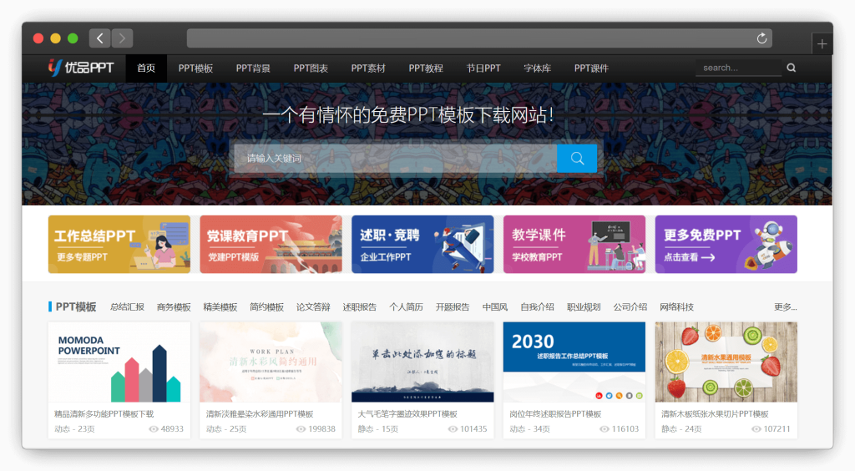
Task: Click the eye view-count icon beside 48933
Action: pyautogui.click(x=154, y=429)
